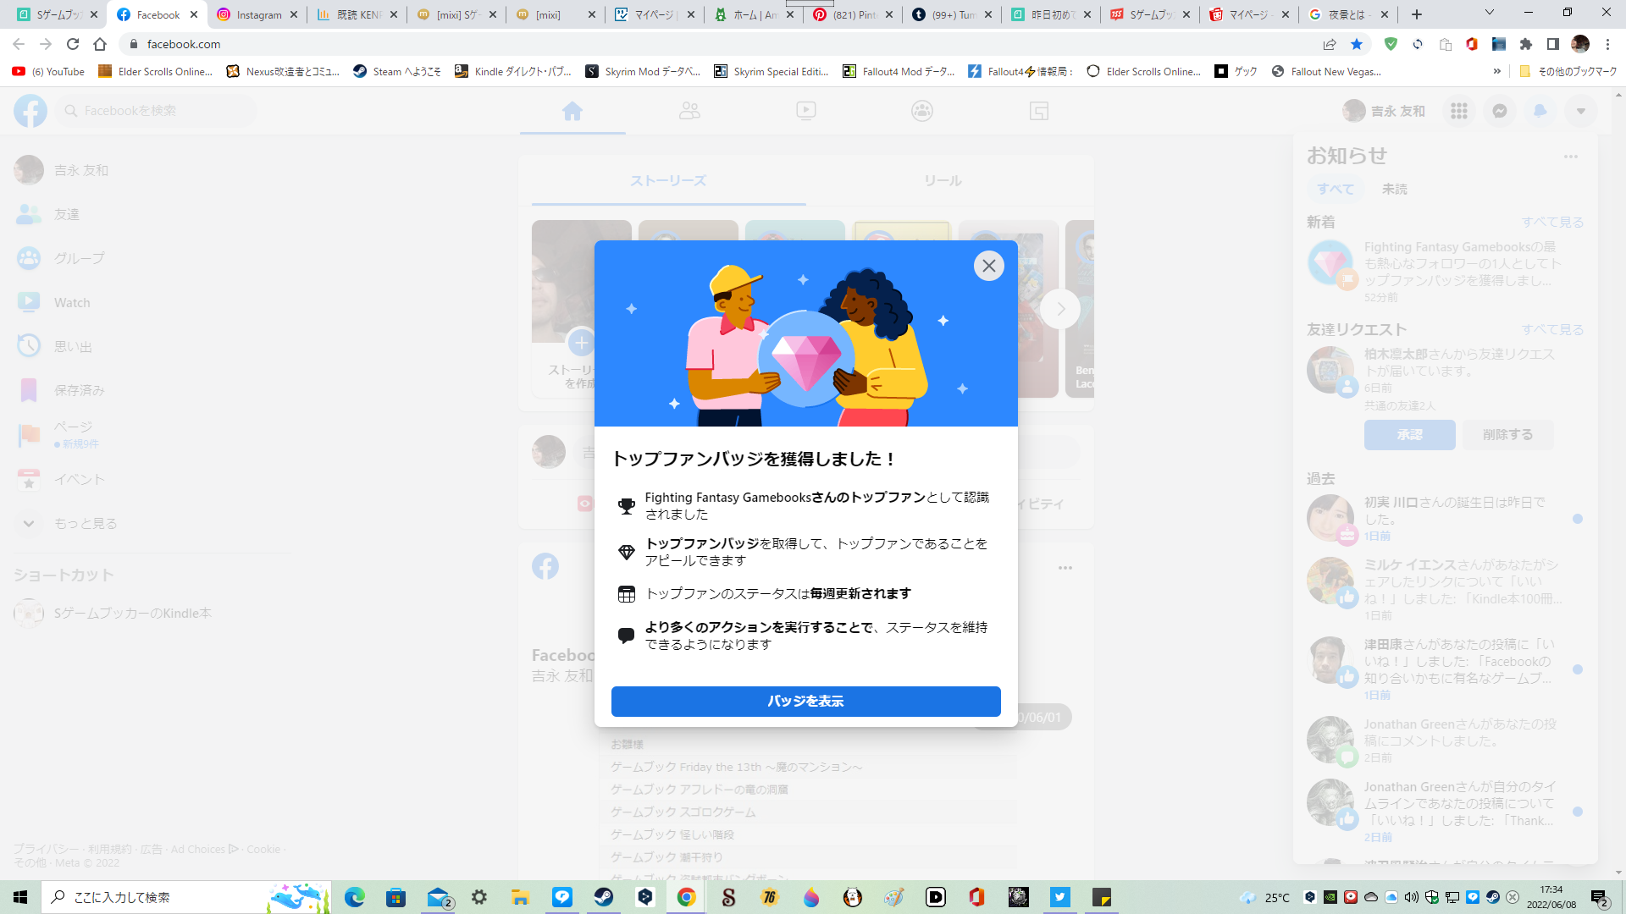The height and width of the screenshot is (914, 1626).
Task: Open the notifications bell icon
Action: [1540, 111]
